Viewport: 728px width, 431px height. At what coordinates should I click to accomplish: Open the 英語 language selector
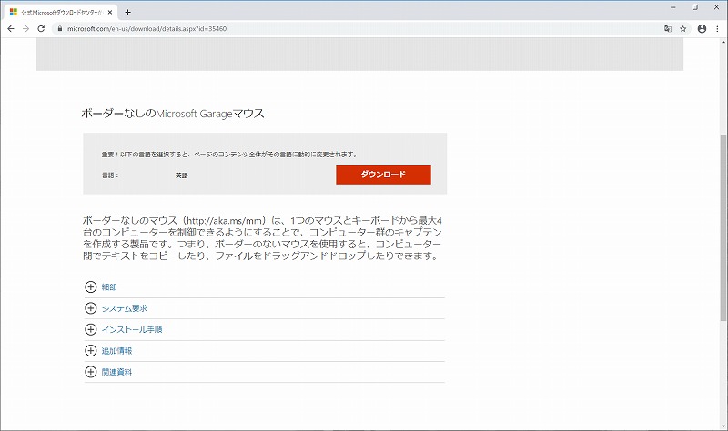tap(181, 175)
